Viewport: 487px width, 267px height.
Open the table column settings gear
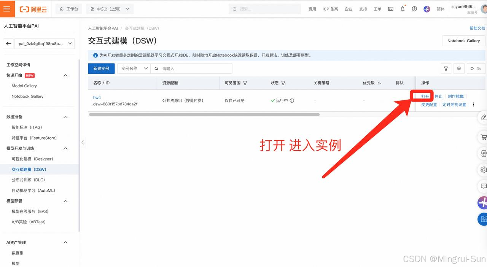[x=459, y=68]
